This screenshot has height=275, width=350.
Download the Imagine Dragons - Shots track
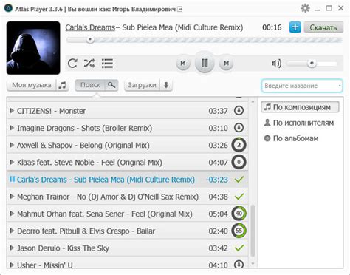pyautogui.click(x=239, y=128)
